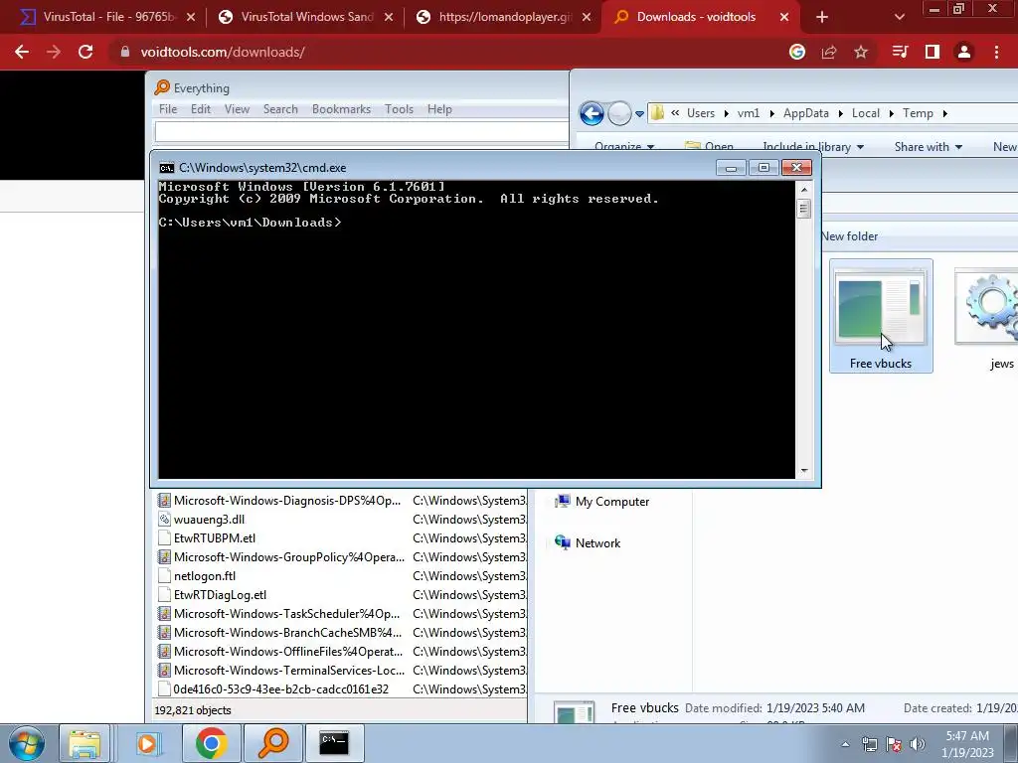Expand the arrow after Temp breadcrumb
This screenshot has height=763, width=1018.
[944, 113]
